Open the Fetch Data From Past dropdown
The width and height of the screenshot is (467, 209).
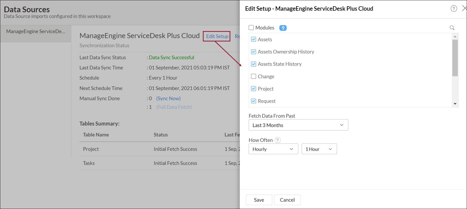tap(298, 125)
